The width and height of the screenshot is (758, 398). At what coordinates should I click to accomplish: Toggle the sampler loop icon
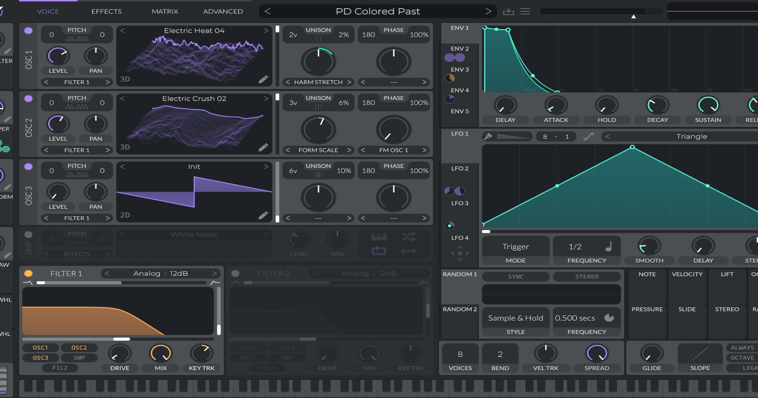click(x=379, y=251)
